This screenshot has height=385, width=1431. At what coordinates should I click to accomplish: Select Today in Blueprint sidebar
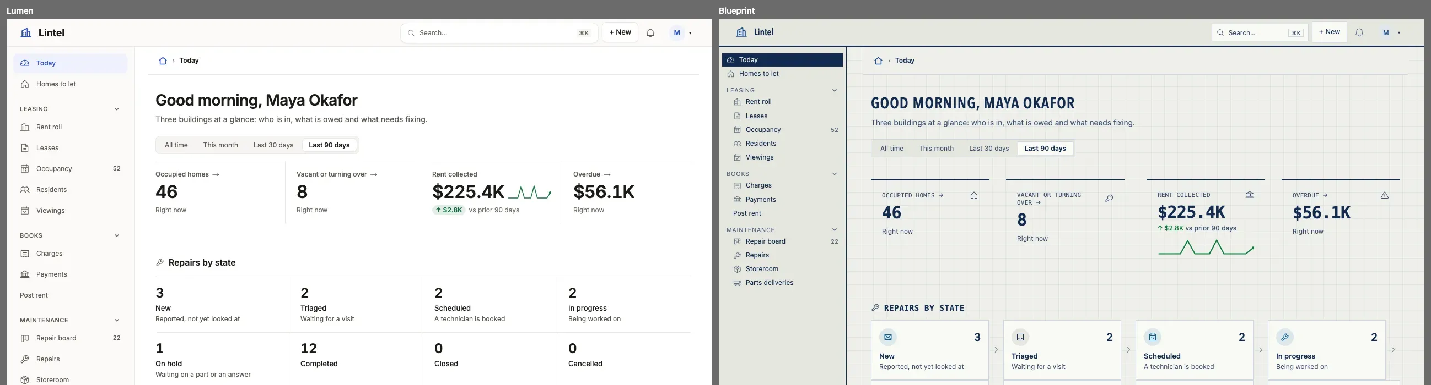pos(782,60)
